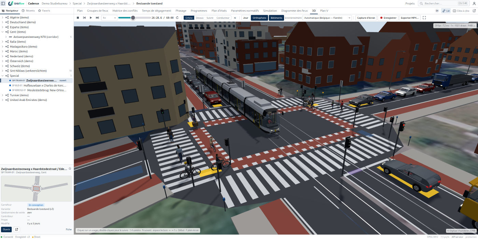Select Conducteur camera mode

[223, 18]
